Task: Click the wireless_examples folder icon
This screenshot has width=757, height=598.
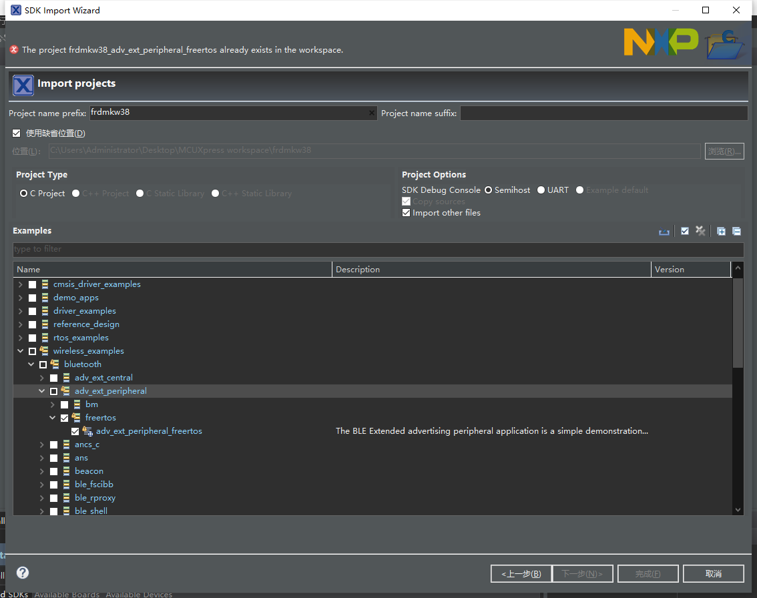Action: (x=45, y=351)
